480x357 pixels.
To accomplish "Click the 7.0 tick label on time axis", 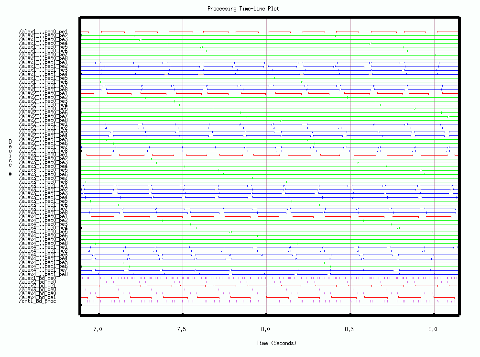I will 98,329.
